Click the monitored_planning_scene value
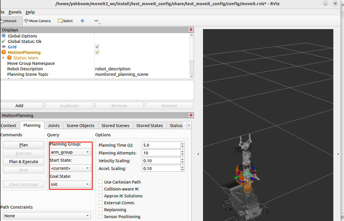344x221 pixels. click(x=122, y=74)
